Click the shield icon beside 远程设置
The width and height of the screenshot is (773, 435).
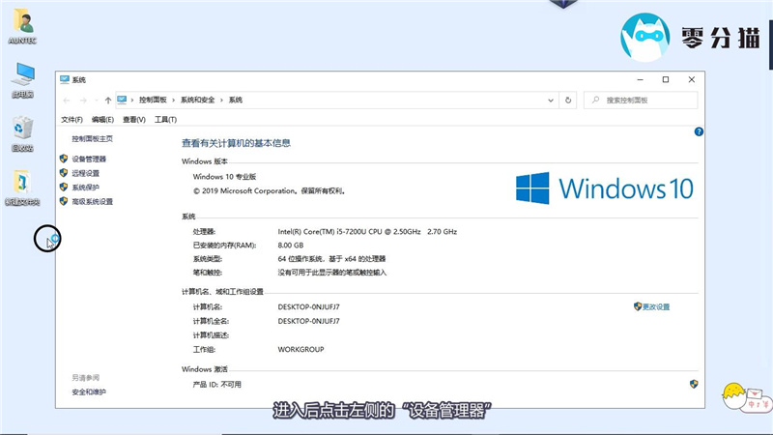[x=64, y=173]
